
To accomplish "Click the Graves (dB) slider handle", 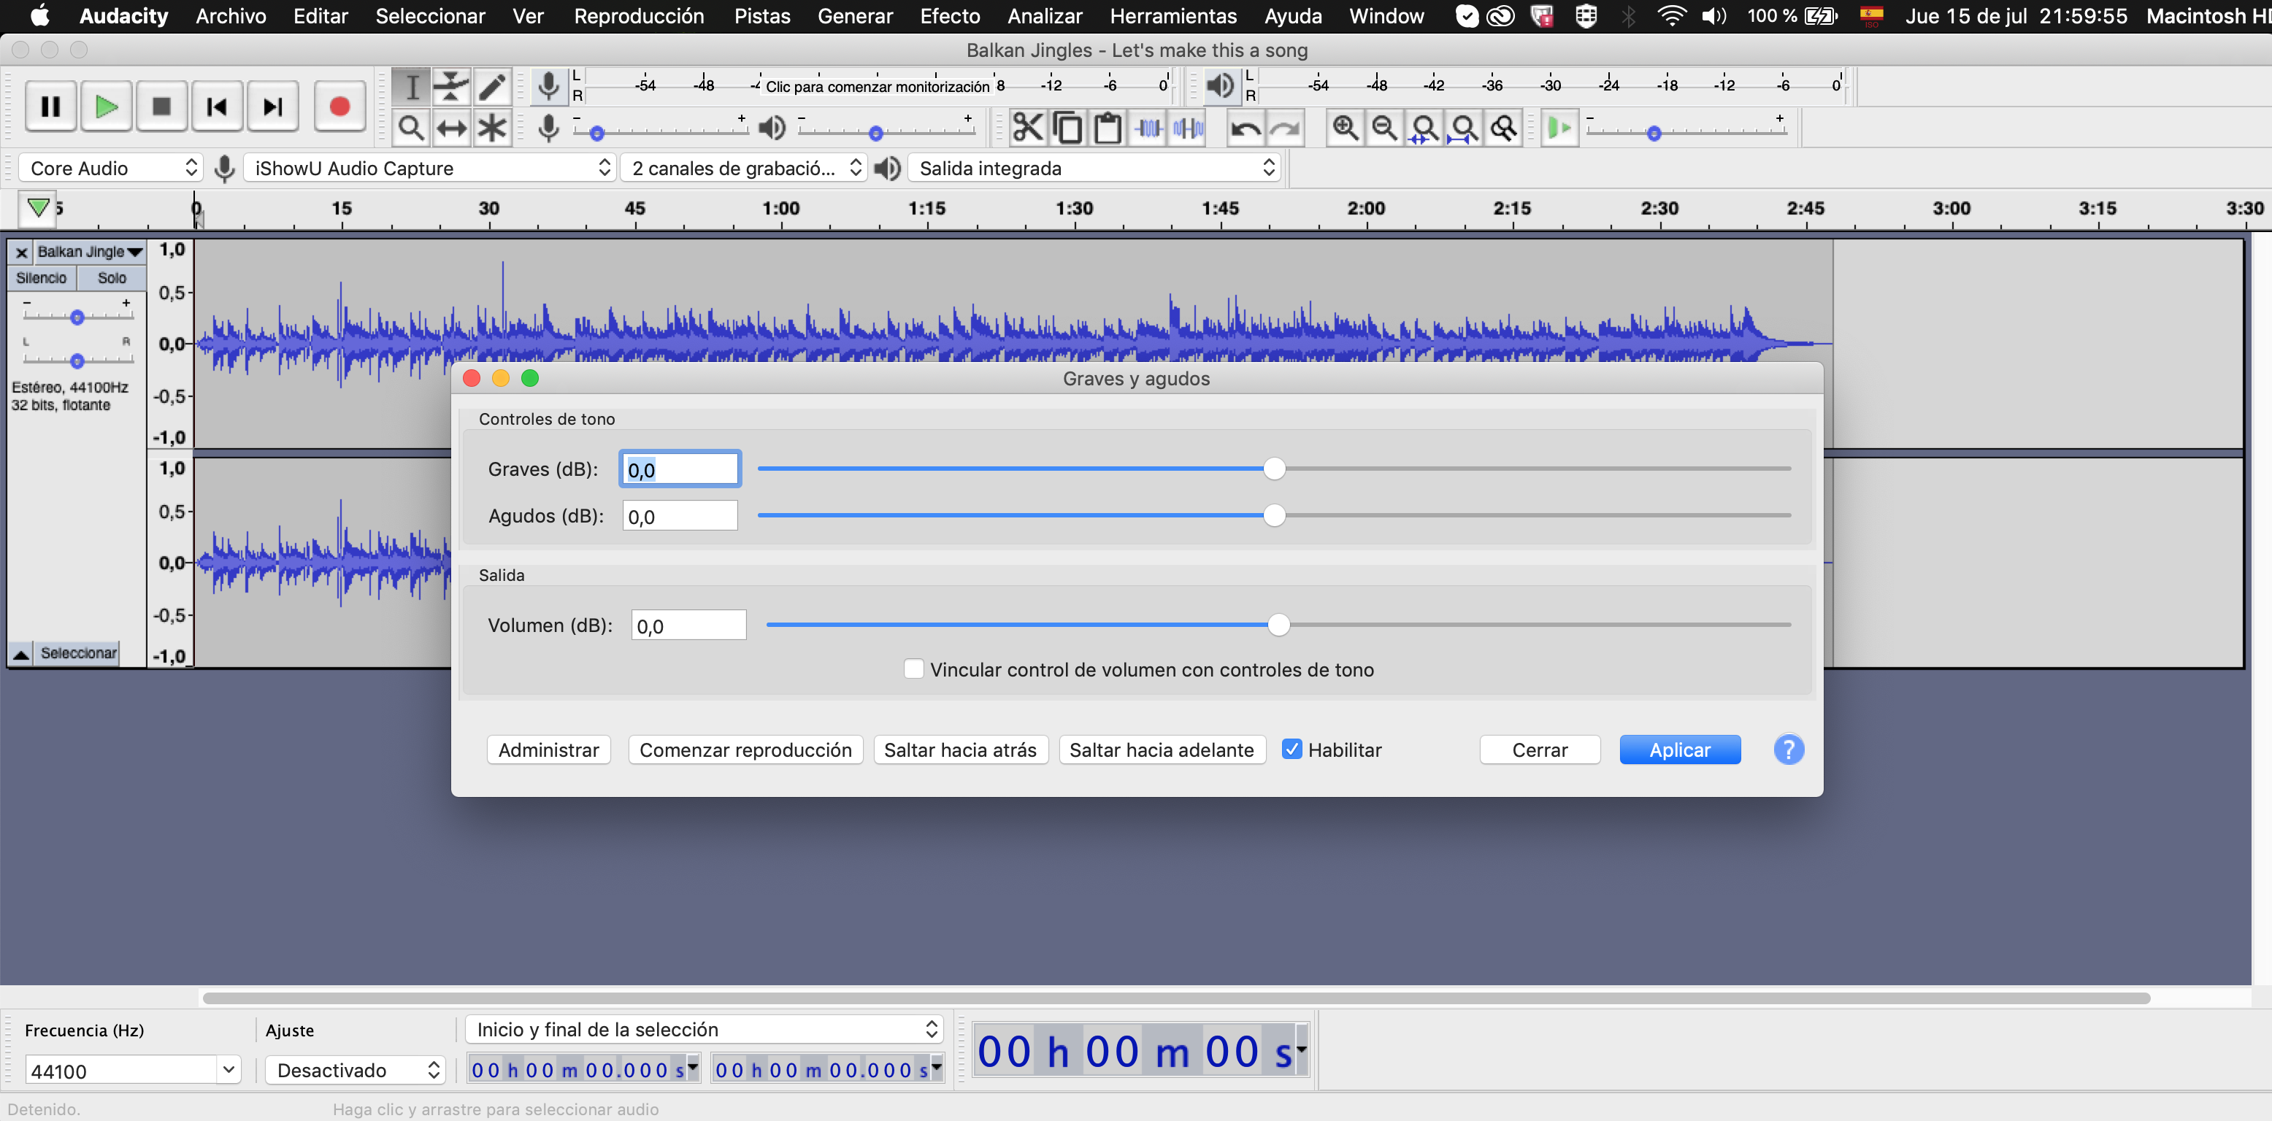I will point(1275,469).
